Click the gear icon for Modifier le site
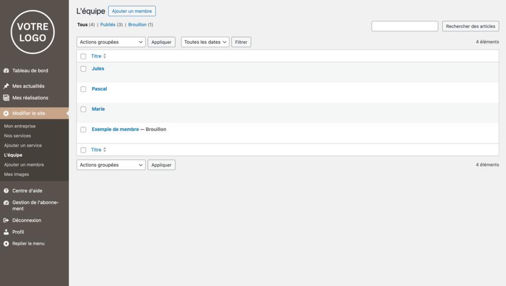This screenshot has width=506, height=286. [x=6, y=113]
